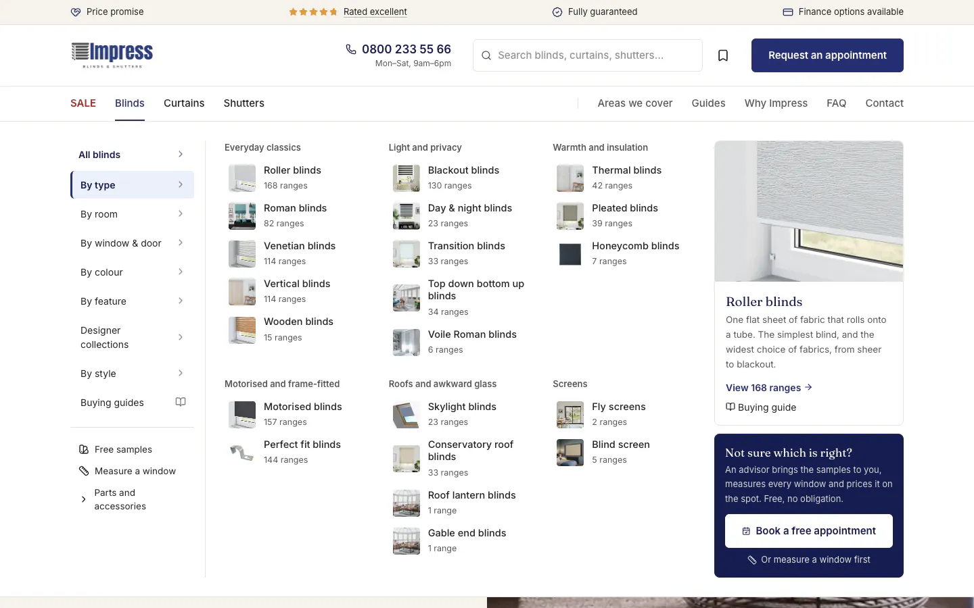Open the By style submenu
This screenshot has width=974, height=608.
pos(133,374)
